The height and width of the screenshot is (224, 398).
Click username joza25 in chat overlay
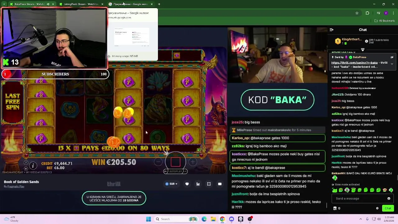[237, 122]
